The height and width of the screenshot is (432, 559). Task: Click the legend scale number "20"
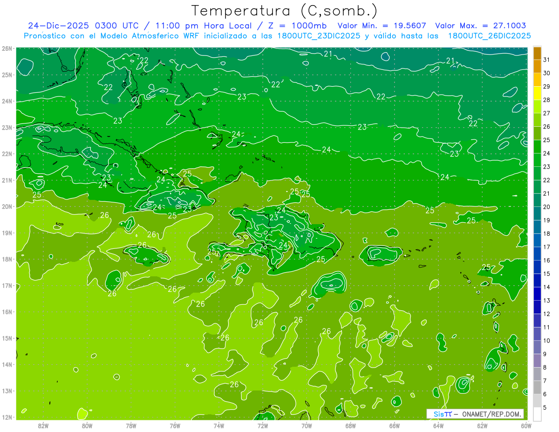547,207
